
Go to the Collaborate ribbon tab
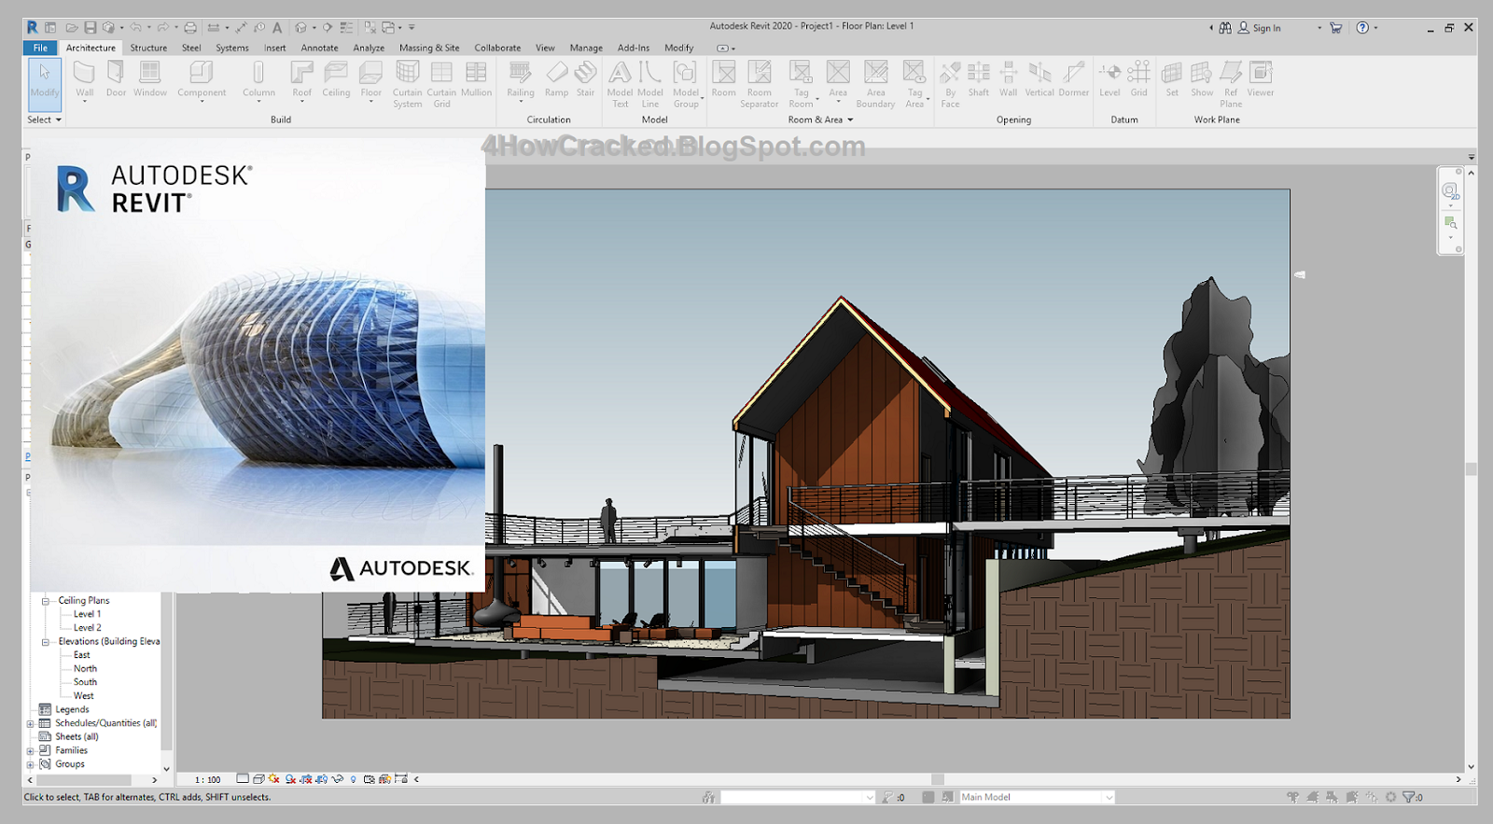click(x=497, y=48)
